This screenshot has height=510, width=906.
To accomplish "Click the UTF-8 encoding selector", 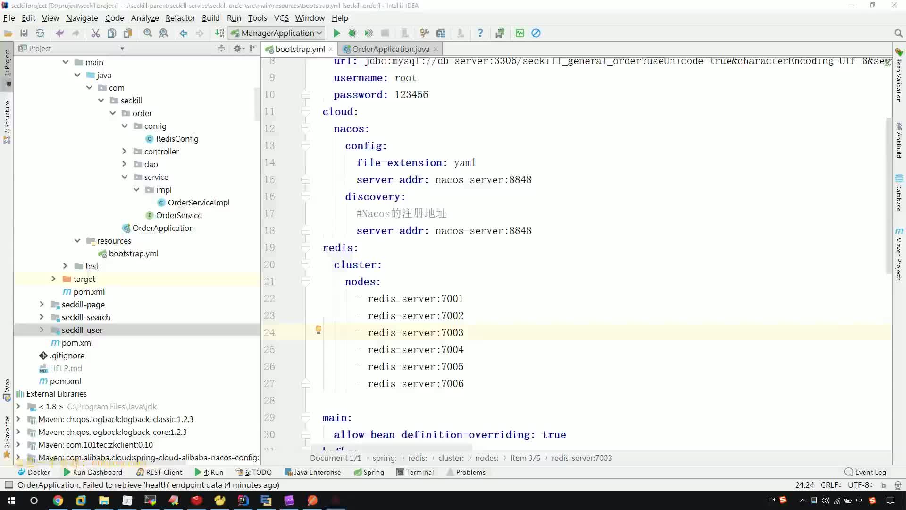I will 860,485.
